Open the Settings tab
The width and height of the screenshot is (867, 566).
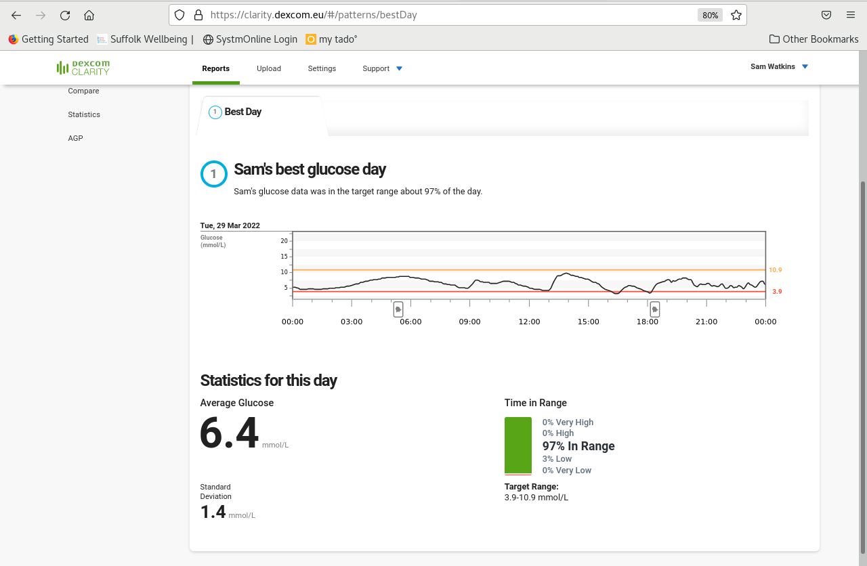[322, 68]
